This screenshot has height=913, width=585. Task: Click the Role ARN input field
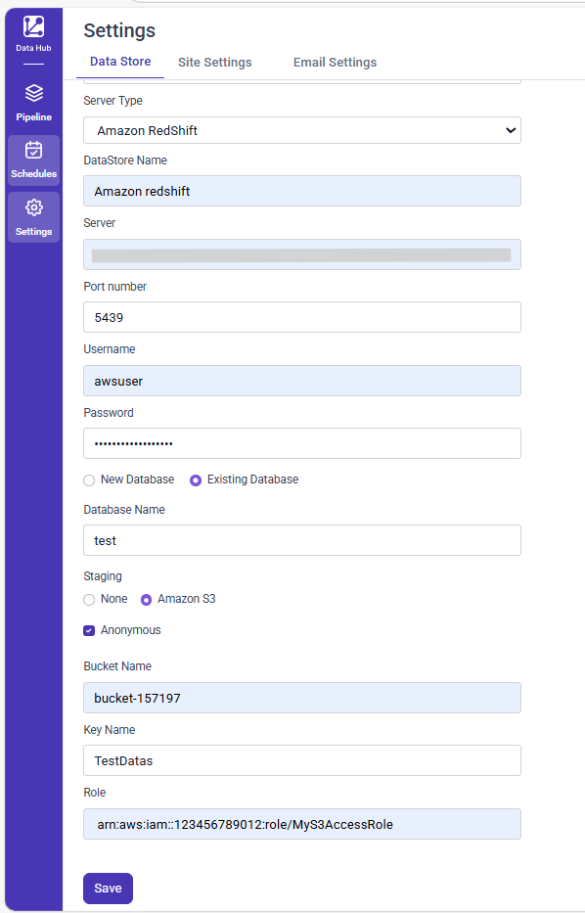pyautogui.click(x=302, y=824)
